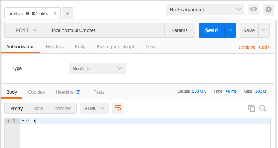Change response format from HTML dropdown
The image size is (278, 148).
(94, 108)
